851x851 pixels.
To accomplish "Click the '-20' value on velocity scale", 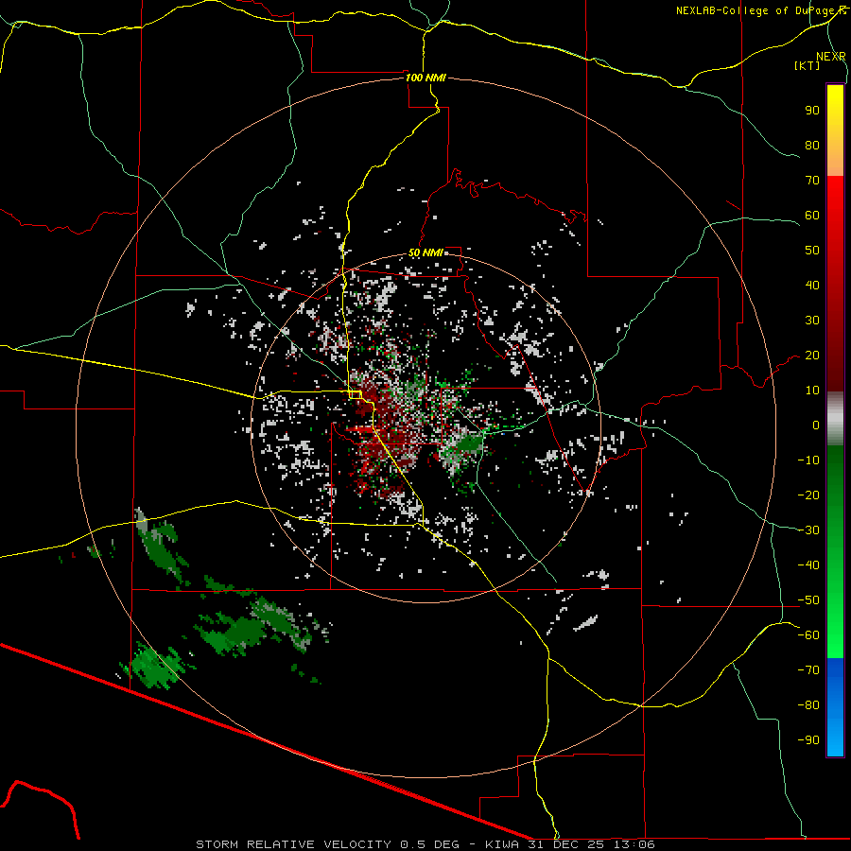I will pos(808,495).
